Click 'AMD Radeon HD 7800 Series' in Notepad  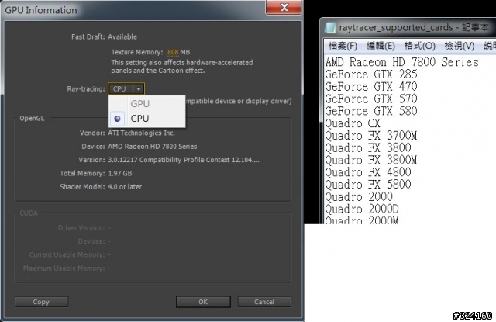click(x=402, y=62)
